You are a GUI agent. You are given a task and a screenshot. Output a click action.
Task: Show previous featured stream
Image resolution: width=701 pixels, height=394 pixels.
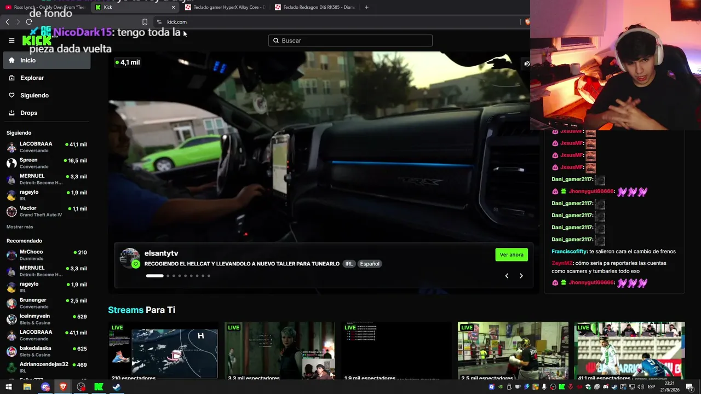[x=507, y=276]
